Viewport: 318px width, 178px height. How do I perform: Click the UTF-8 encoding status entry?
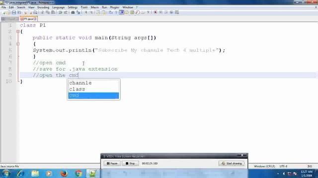pyautogui.click(x=283, y=166)
